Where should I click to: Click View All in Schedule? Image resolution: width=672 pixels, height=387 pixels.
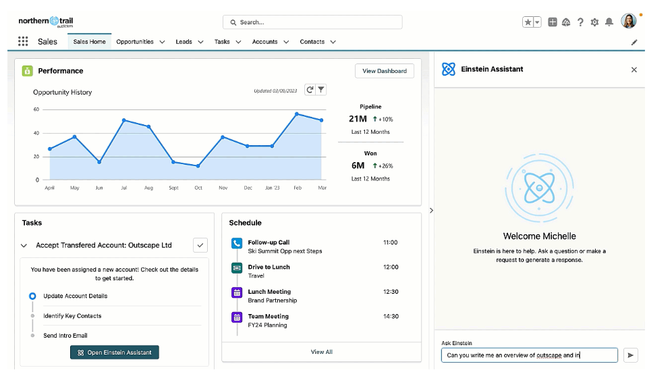click(x=321, y=352)
